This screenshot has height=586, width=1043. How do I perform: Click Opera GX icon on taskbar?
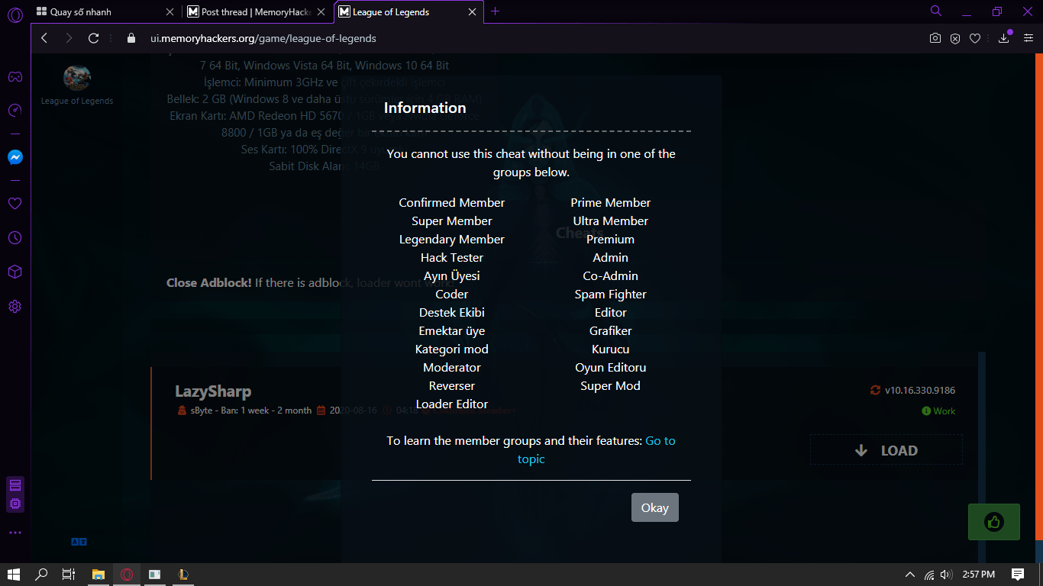(127, 575)
